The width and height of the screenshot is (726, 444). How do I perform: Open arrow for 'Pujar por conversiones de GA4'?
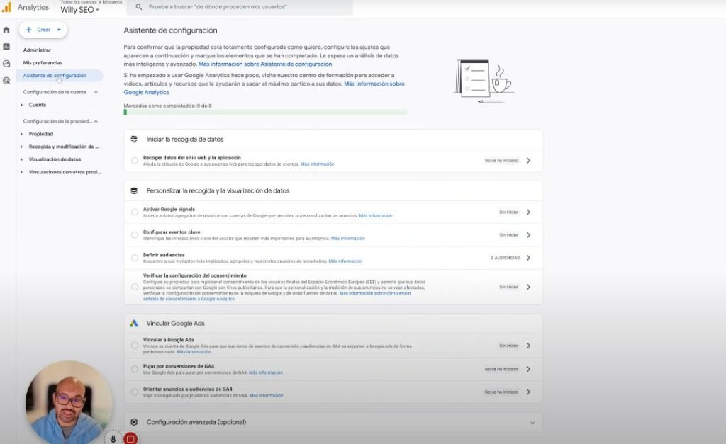coord(528,369)
